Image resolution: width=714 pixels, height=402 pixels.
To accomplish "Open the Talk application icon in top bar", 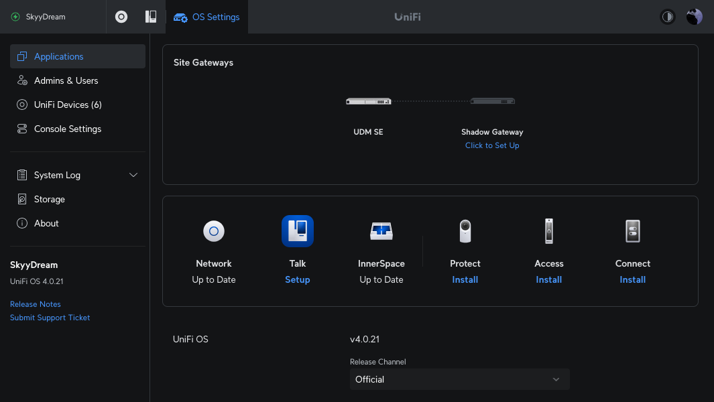I will tap(151, 17).
